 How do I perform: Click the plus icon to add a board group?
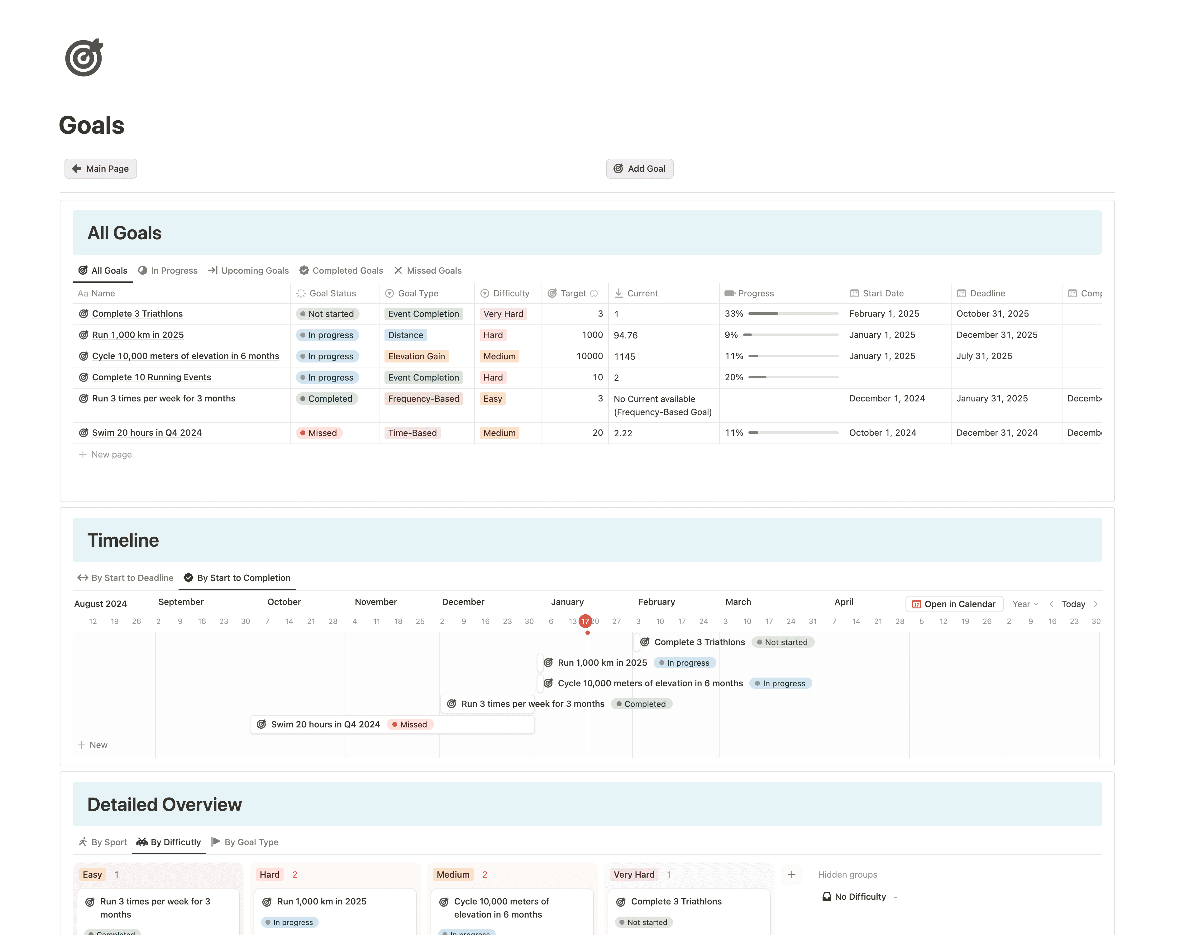(791, 874)
